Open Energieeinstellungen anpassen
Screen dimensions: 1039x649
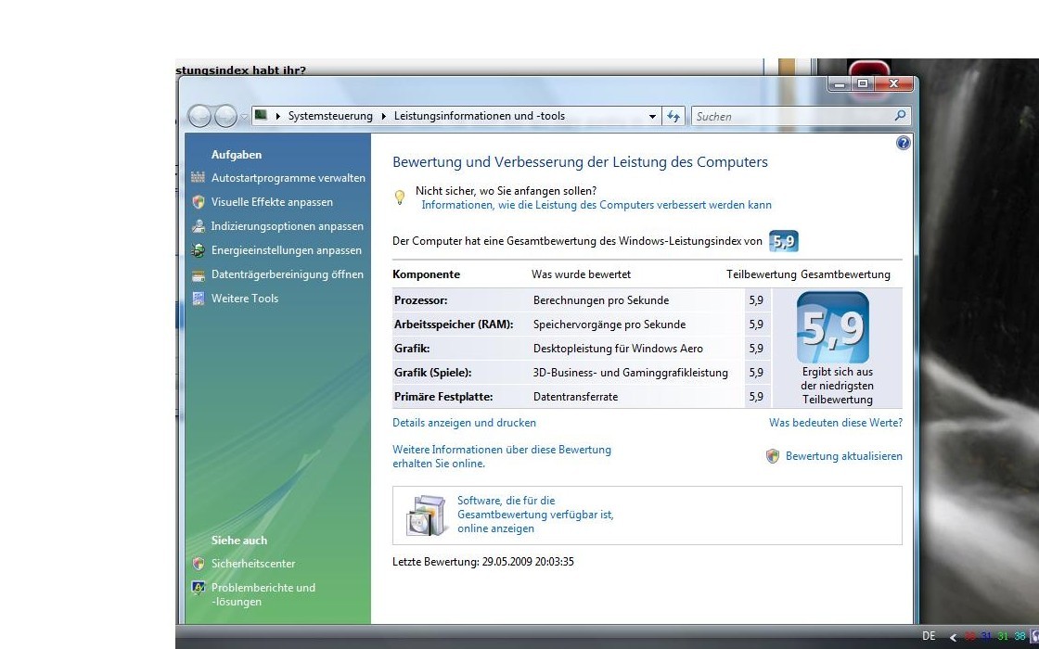(287, 250)
